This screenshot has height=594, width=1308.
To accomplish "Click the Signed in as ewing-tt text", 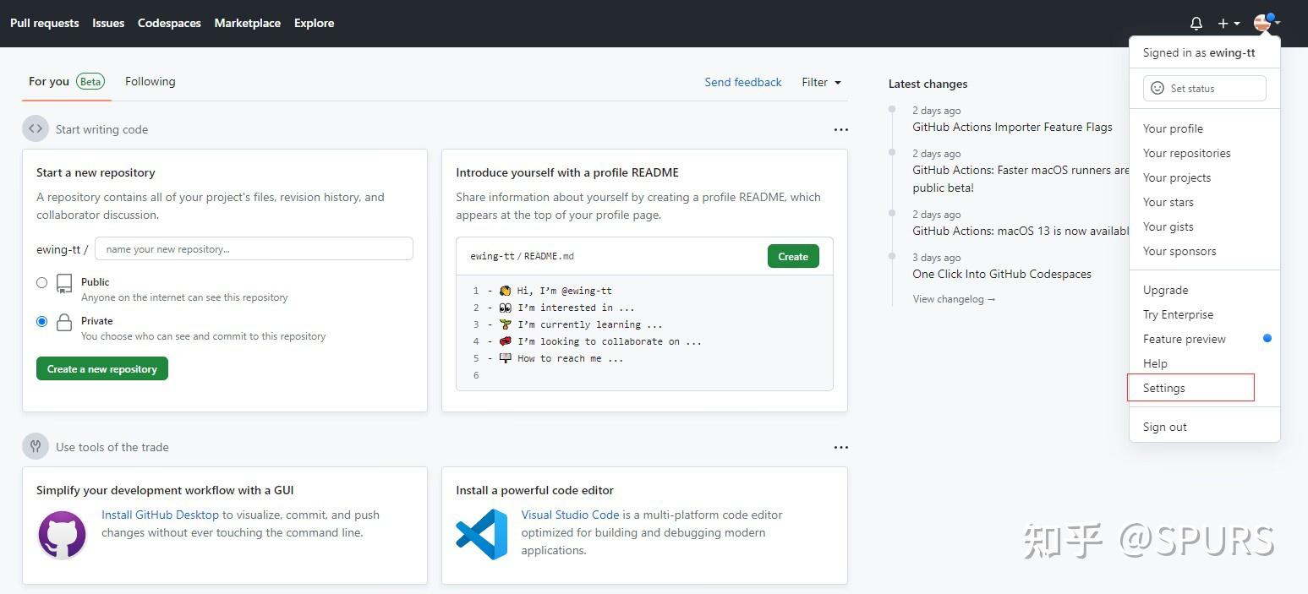I will point(1199,52).
